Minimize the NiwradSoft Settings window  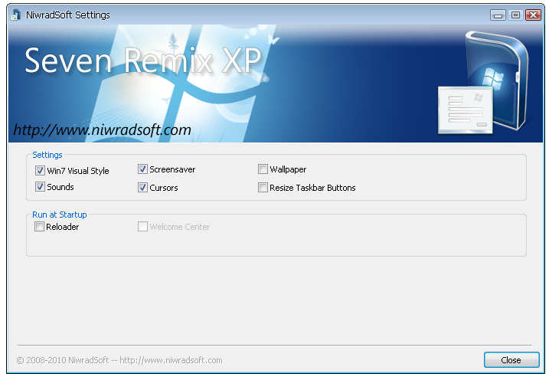coord(498,15)
